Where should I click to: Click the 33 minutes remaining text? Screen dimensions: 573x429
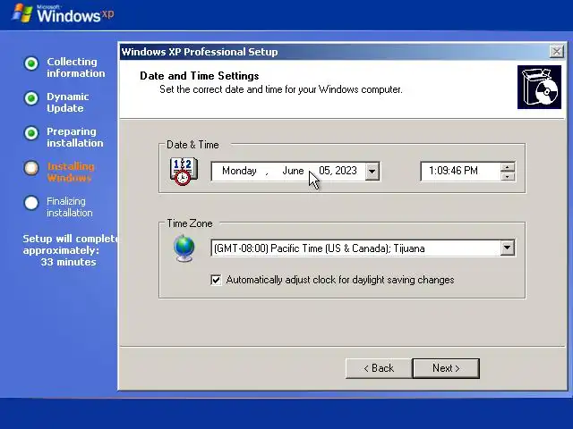tap(68, 262)
